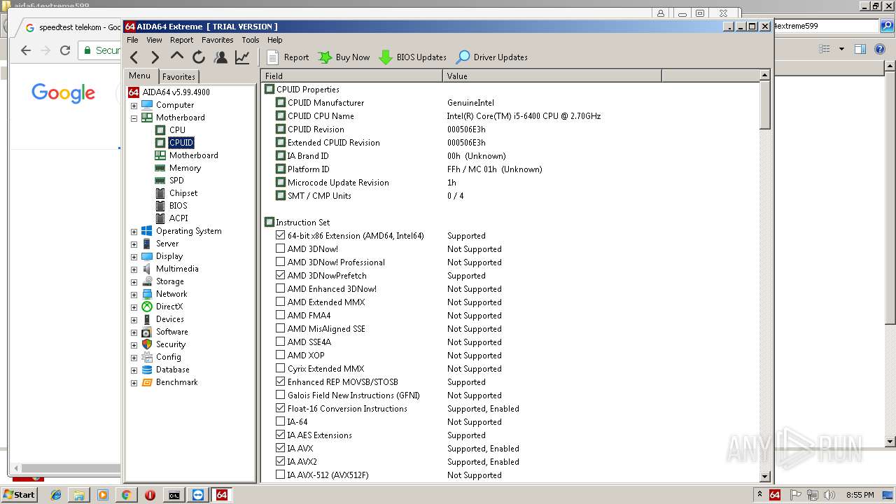
Task: Click the up arrow (parent level) toolbar icon
Action: coord(177,57)
